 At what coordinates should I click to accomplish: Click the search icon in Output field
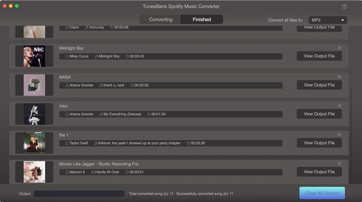tap(38, 193)
